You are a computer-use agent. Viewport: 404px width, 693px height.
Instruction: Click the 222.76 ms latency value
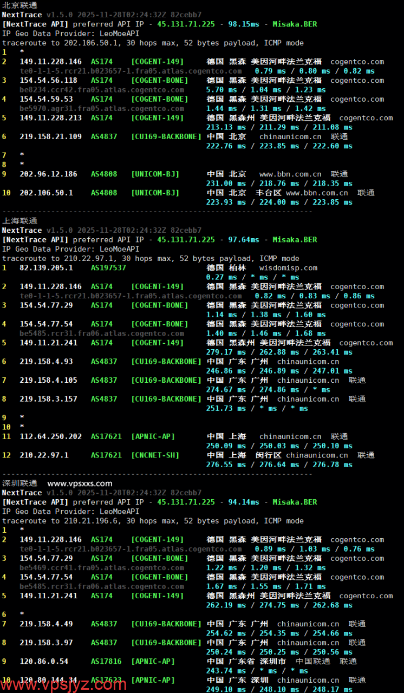(x=226, y=146)
